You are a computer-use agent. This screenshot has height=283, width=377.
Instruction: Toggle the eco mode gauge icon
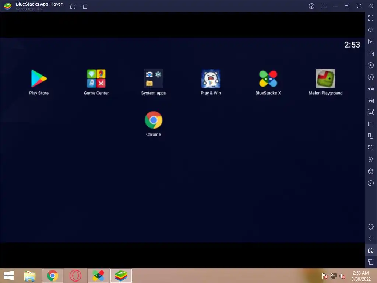click(x=371, y=183)
